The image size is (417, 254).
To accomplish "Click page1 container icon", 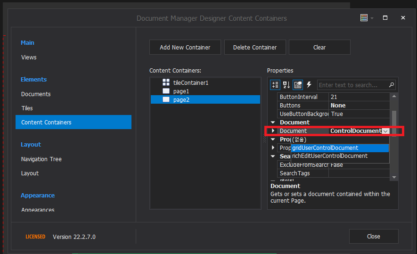I will 166,91.
